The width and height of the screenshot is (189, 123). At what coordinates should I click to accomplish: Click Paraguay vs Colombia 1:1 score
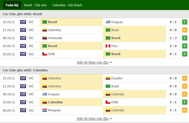(x=173, y=110)
